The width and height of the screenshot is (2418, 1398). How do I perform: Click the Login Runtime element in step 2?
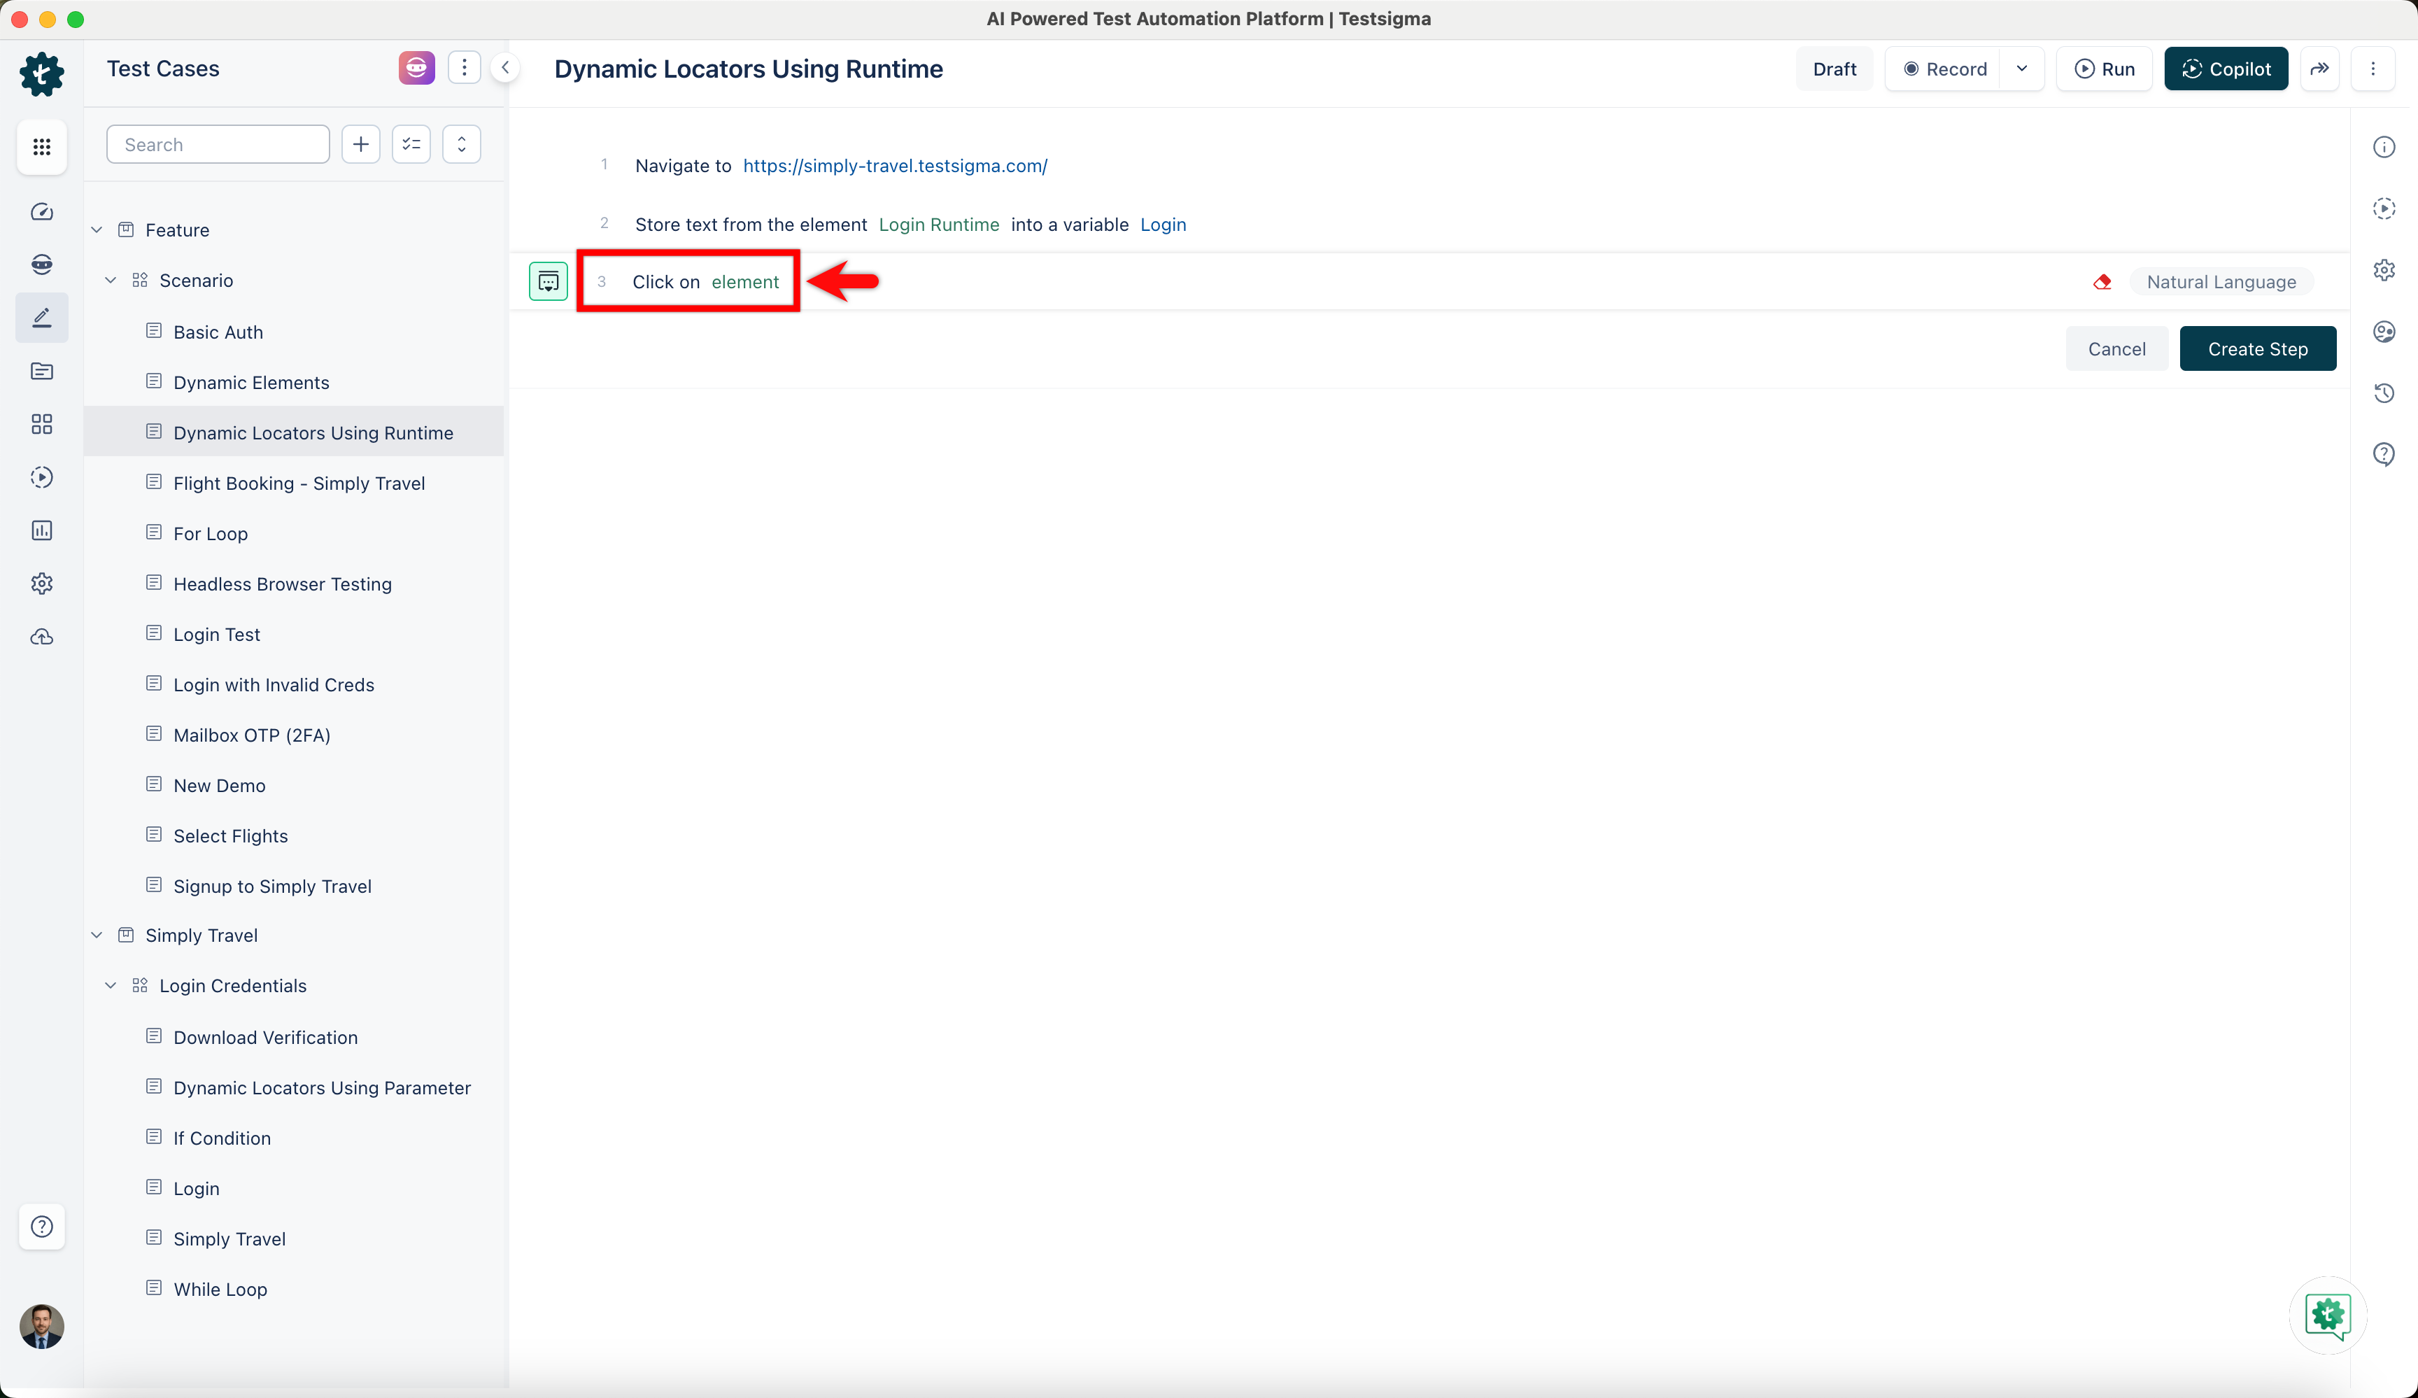point(938,224)
